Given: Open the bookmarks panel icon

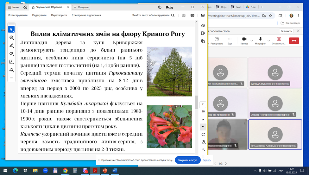Looking at the screenshot, I should [x=203, y=33].
